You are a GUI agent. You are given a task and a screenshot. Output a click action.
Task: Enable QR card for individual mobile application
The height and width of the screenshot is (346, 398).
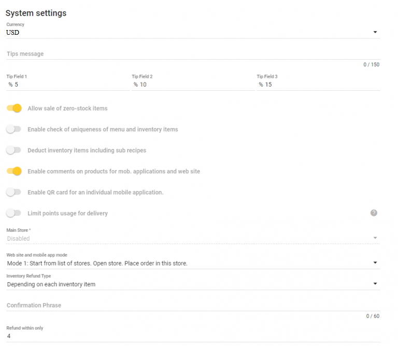(14, 192)
